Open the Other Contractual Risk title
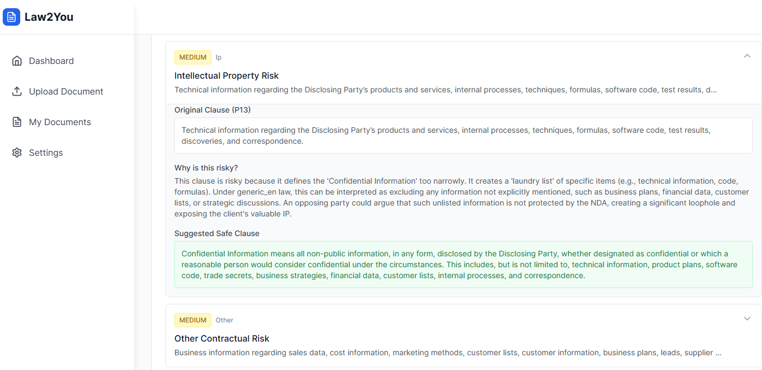Viewport: 762px width, 370px height. coord(222,338)
